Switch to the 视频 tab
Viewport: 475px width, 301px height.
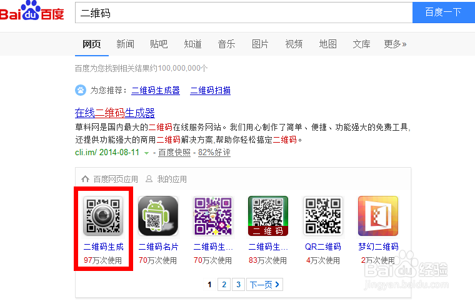[x=294, y=44]
